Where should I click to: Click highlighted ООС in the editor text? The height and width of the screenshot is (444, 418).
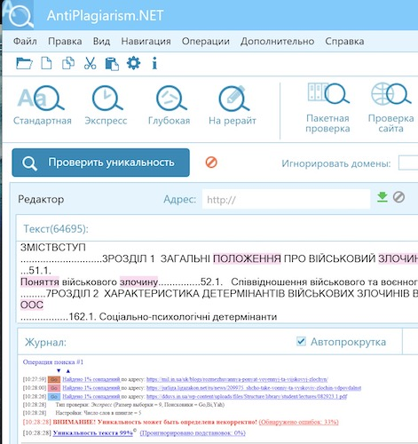[x=32, y=305]
